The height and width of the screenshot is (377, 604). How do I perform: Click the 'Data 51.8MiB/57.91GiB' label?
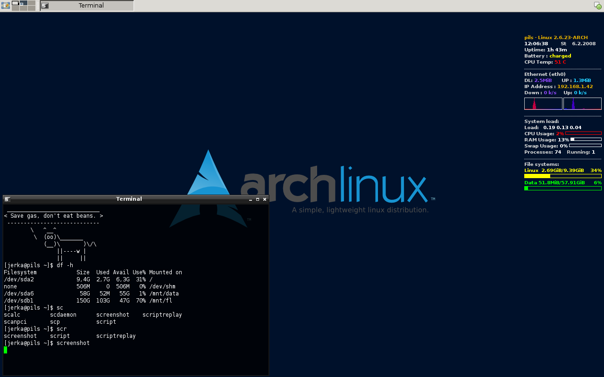coord(554,182)
